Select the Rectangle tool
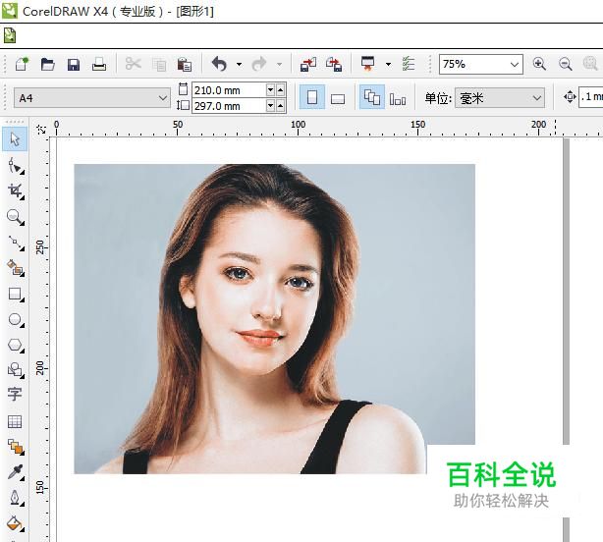Screen dimensions: 603x542 point(15,294)
